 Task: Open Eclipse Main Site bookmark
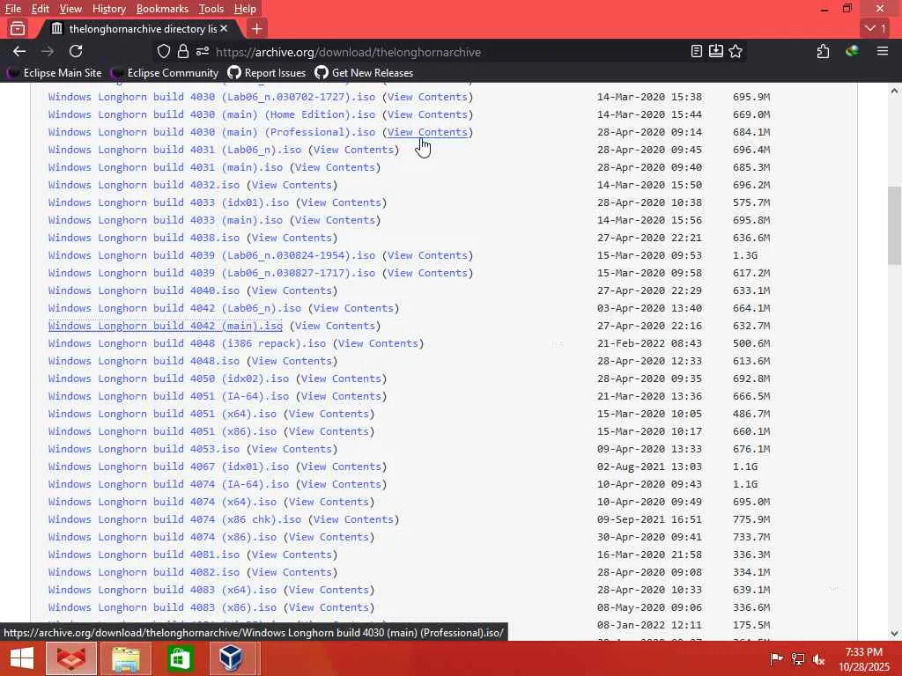tap(54, 73)
